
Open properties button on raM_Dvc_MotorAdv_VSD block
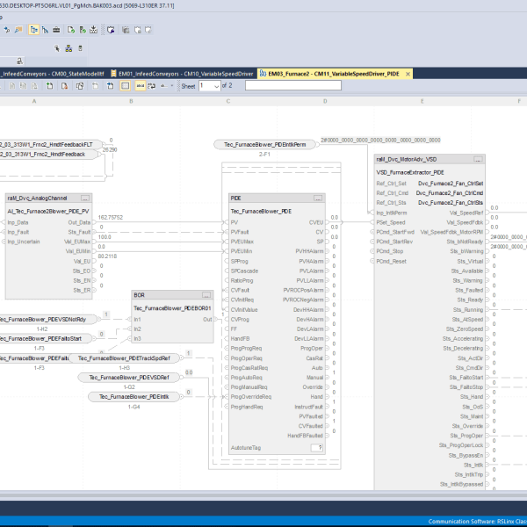pos(478,159)
